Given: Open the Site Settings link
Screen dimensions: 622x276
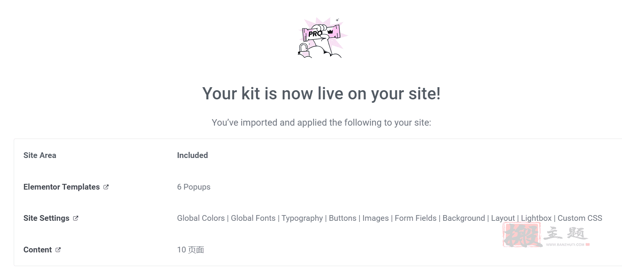Looking at the screenshot, I should click(46, 218).
